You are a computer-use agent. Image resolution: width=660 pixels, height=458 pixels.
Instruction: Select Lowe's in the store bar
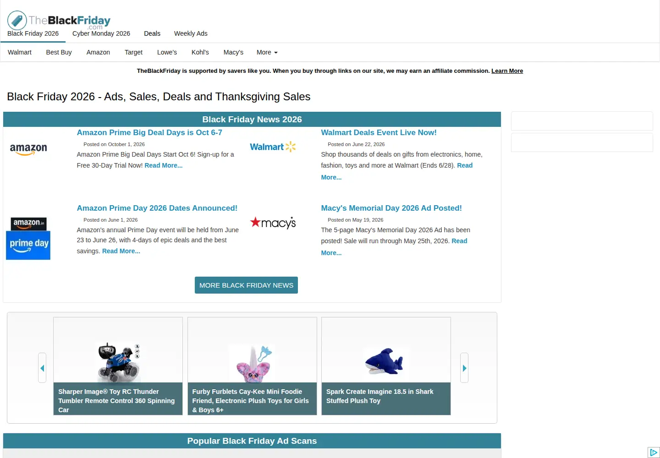167,52
